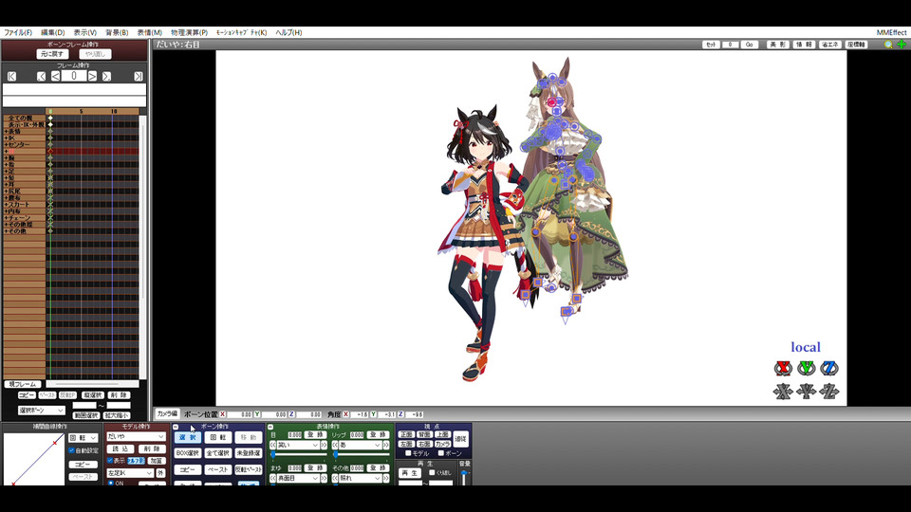911x512 pixels.
Task: Open the lip morph あ dropdown
Action: (x=361, y=446)
